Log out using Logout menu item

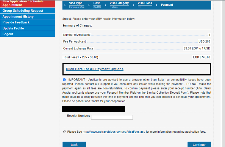28,34
